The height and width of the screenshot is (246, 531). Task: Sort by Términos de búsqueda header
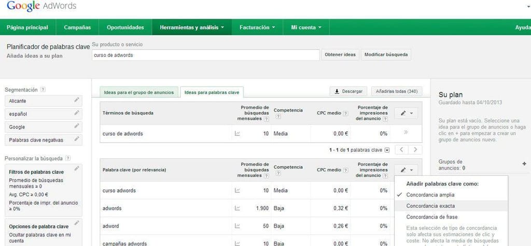tap(128, 113)
